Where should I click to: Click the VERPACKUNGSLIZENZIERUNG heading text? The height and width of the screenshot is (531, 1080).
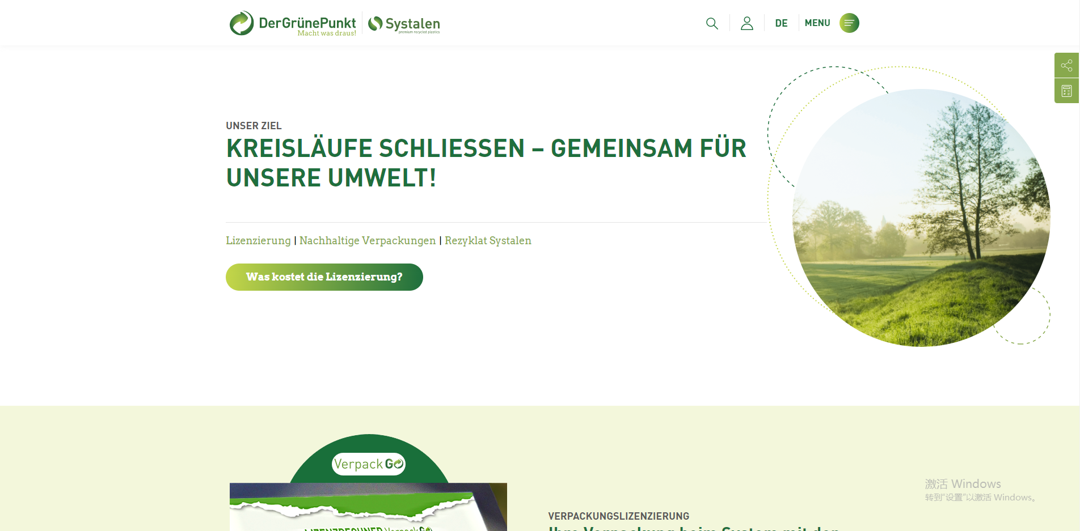click(618, 516)
